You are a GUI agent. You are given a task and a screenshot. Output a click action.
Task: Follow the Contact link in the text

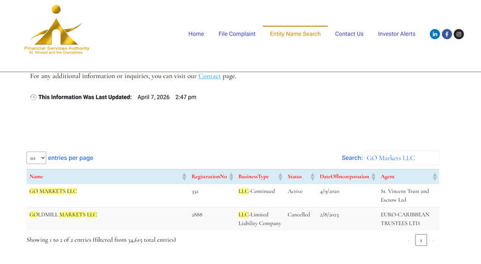[x=209, y=76]
